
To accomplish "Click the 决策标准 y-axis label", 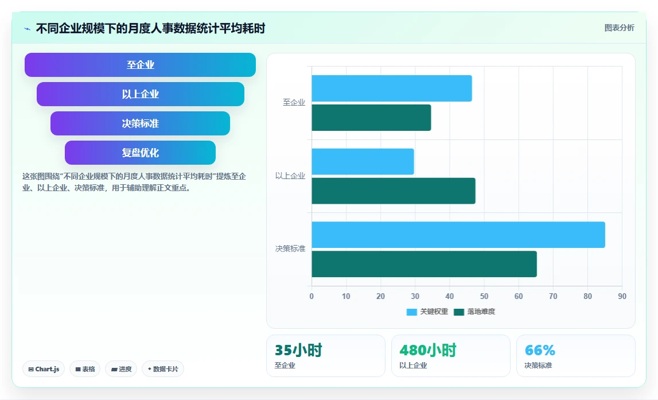I will (x=290, y=249).
